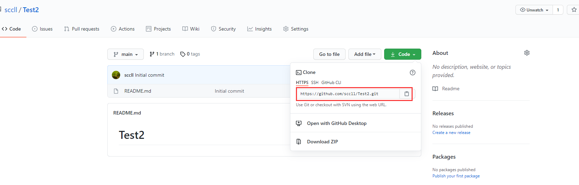Click the README.md file icon
The image size is (579, 185).
pos(116,91)
